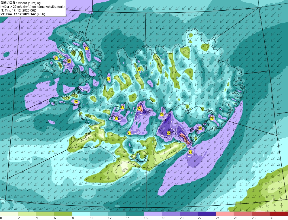
Task: Pick the 4–6 m/s green legend swatch
Action: [x=45, y=214]
